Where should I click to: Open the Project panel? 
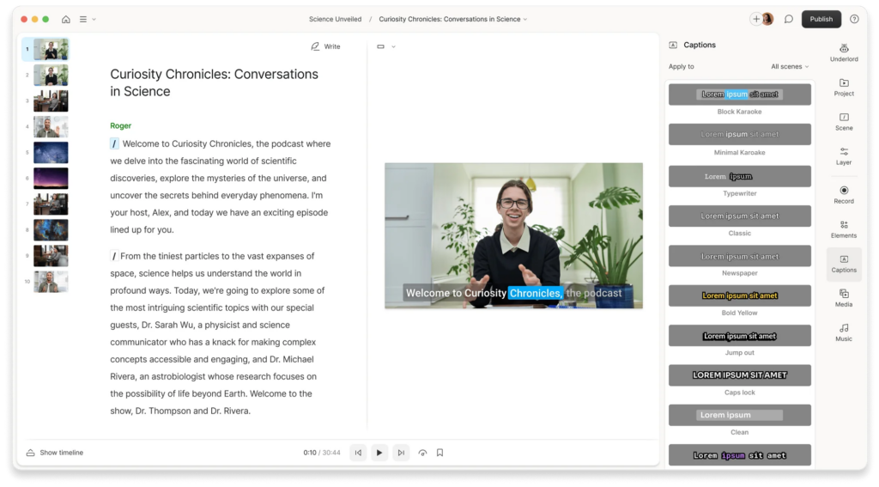tap(844, 87)
